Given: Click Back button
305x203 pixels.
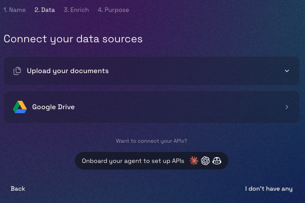Looking at the screenshot, I should tap(18, 188).
